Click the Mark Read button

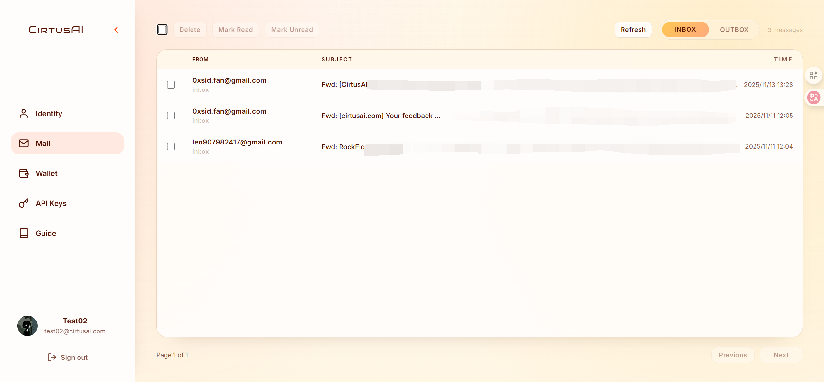pos(235,30)
